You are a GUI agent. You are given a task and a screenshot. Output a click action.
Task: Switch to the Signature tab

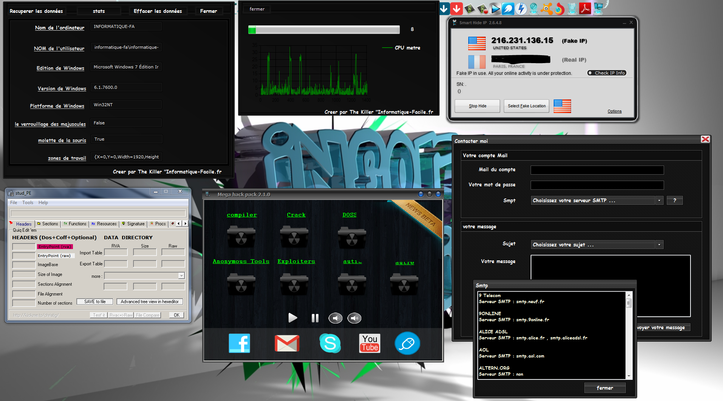133,224
